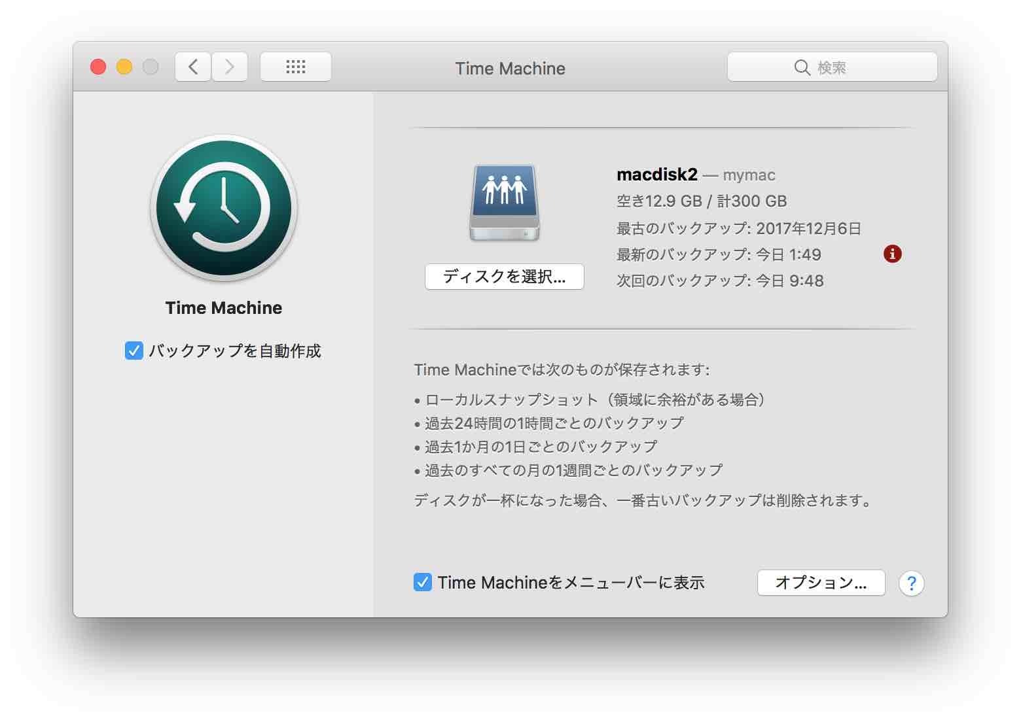Image resolution: width=1021 pixels, height=722 pixels.
Task: Click 次回のバックアップ: 今日 9:48 line
Action: (720, 281)
